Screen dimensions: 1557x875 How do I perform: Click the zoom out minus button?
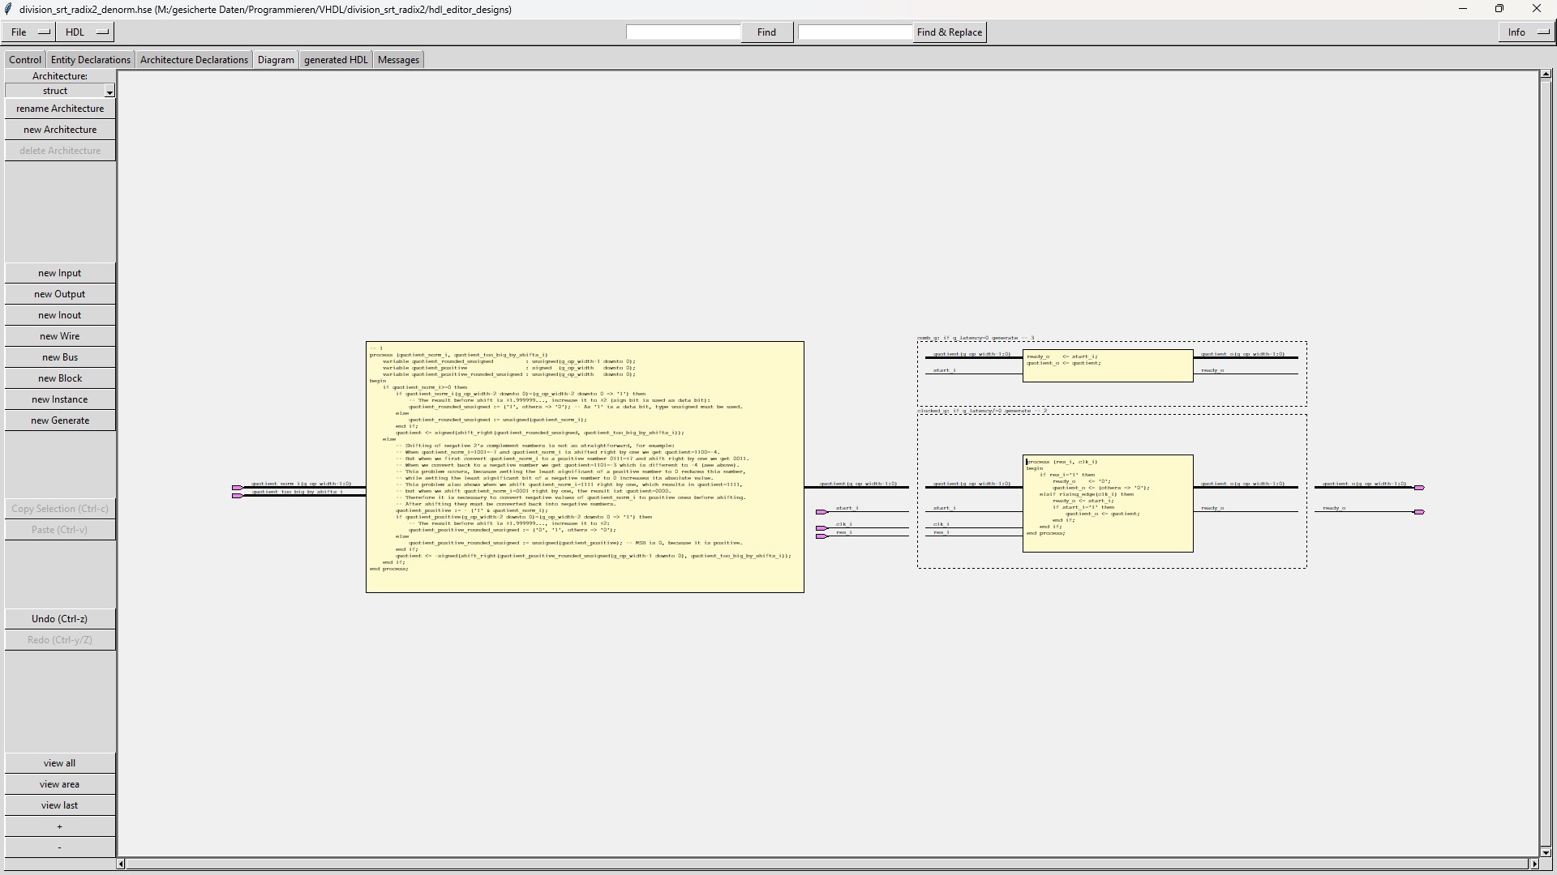59,847
